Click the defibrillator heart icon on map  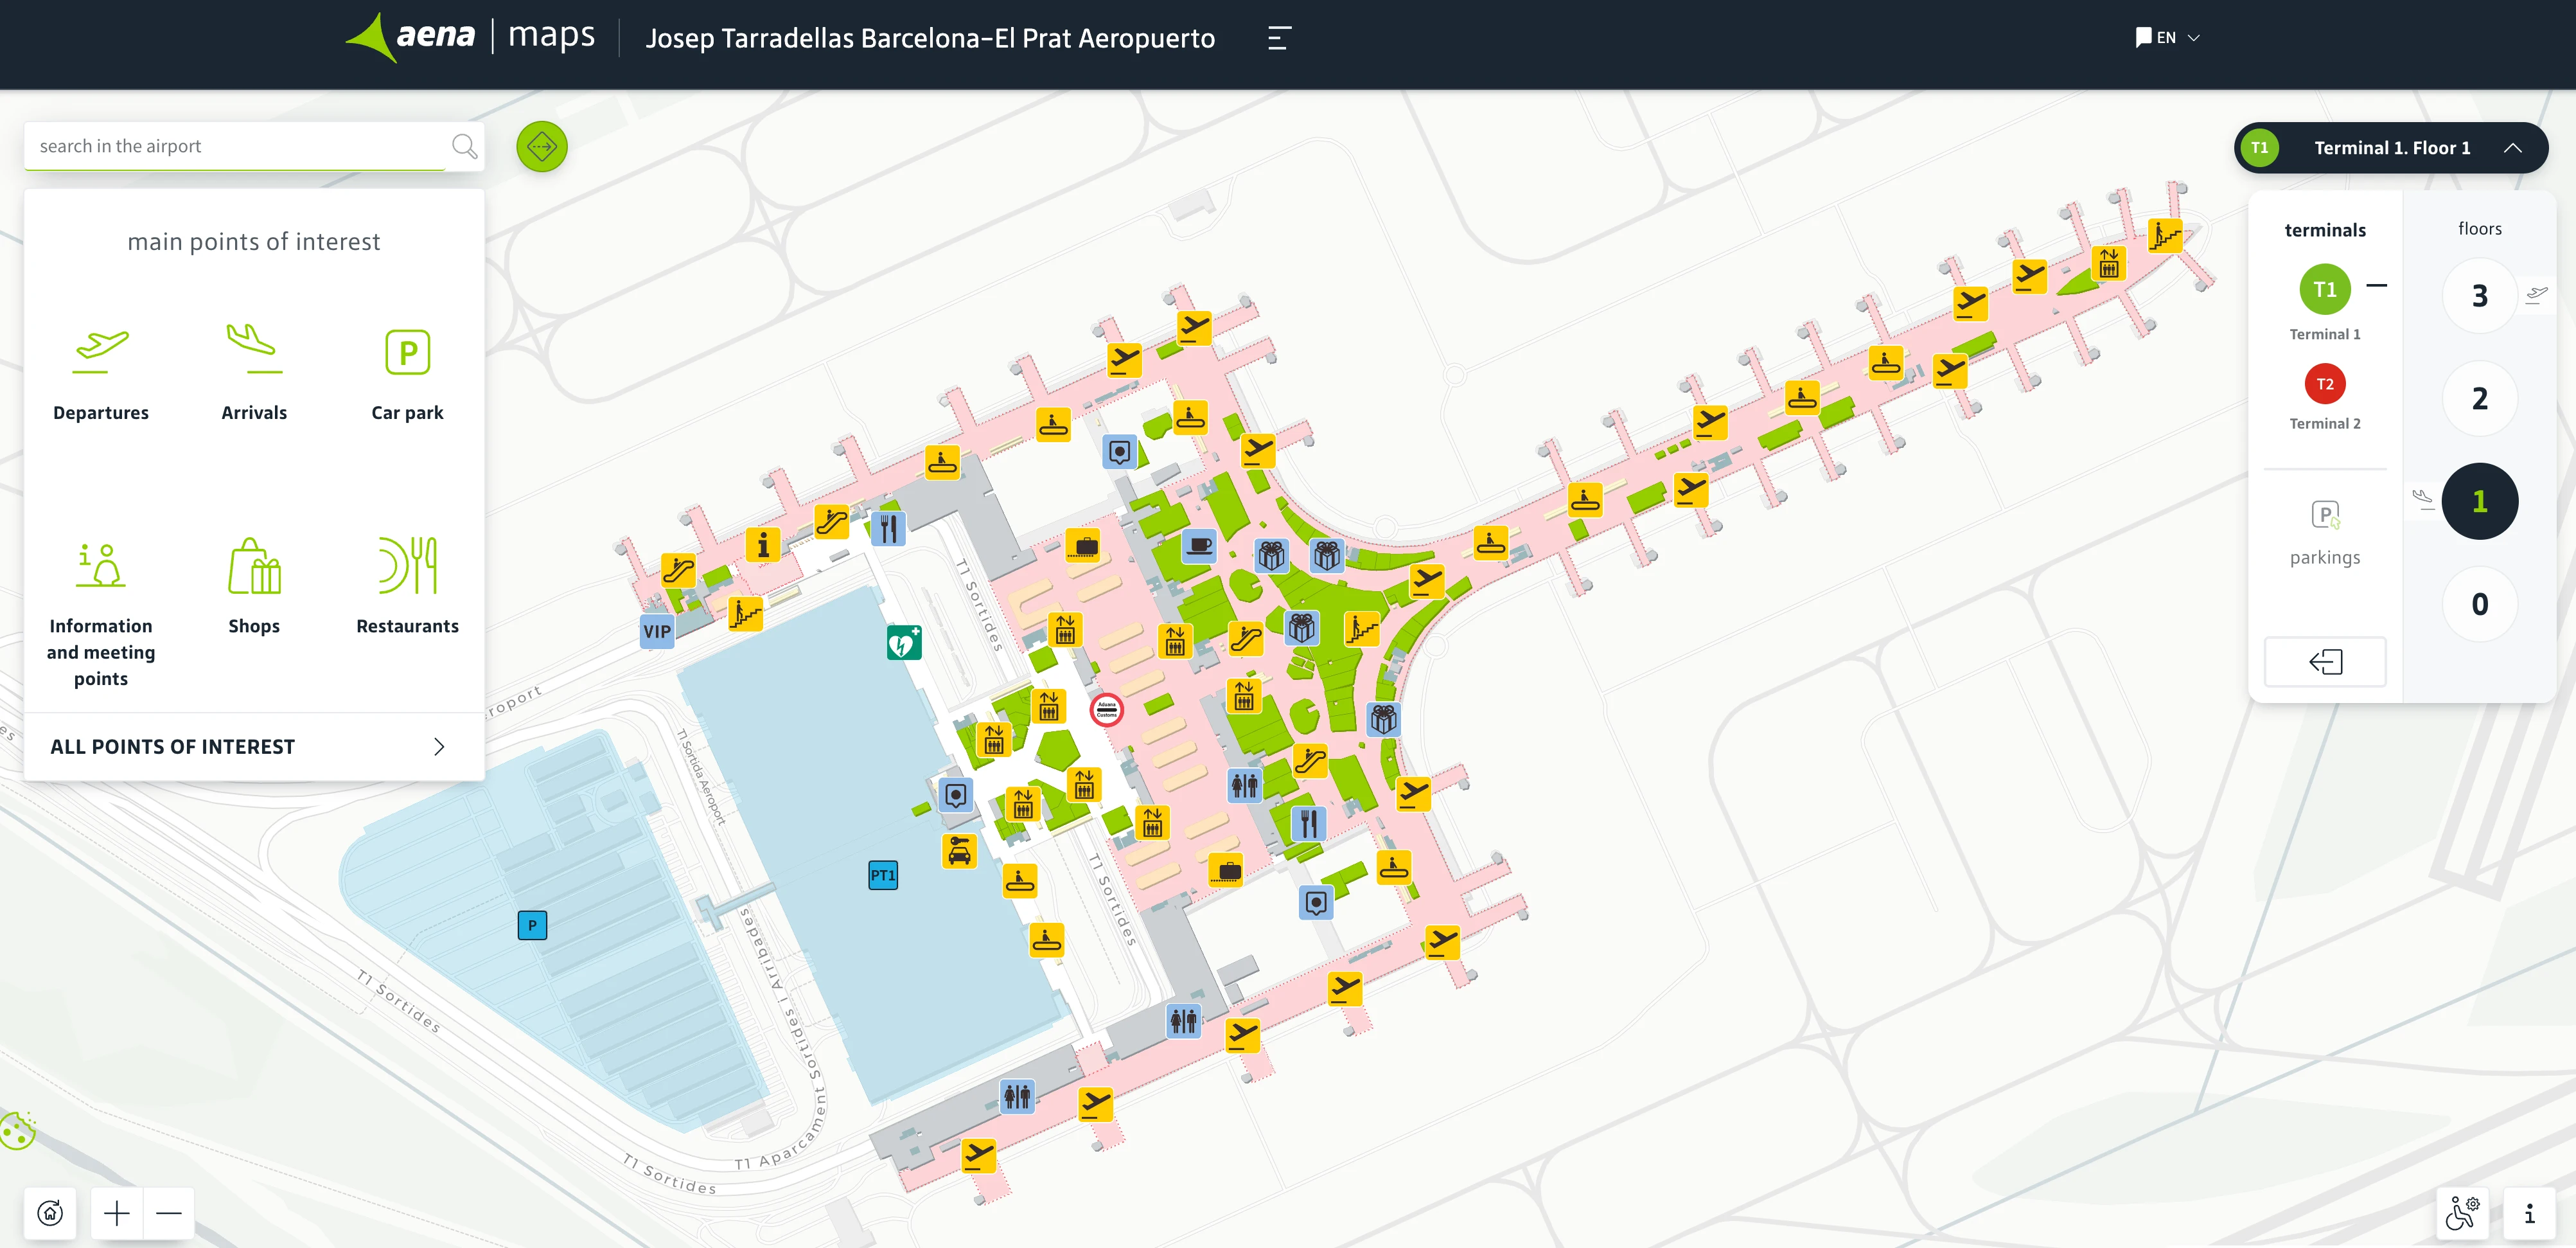point(903,643)
